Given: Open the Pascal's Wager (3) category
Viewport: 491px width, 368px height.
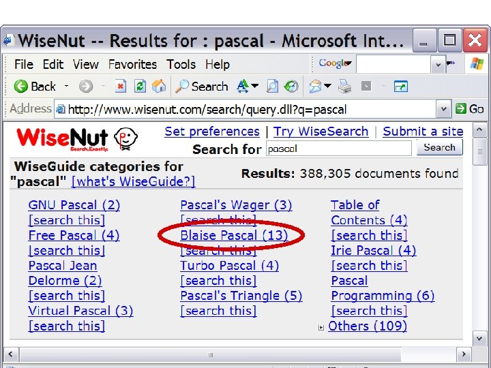Looking at the screenshot, I should 236,205.
